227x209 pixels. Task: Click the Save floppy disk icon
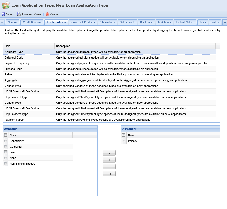[3, 14]
